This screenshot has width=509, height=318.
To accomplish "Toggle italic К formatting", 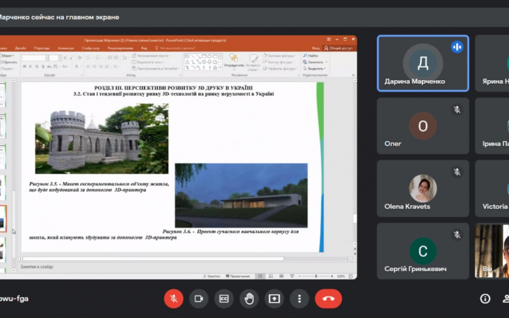I will pyautogui.click(x=31, y=67).
